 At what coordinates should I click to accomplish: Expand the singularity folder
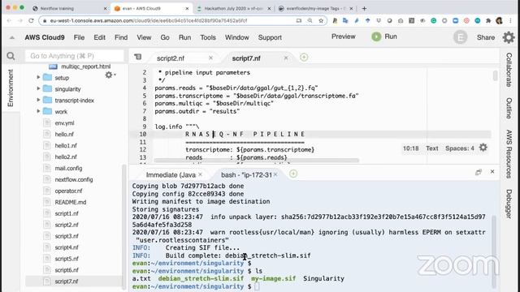[38, 88]
